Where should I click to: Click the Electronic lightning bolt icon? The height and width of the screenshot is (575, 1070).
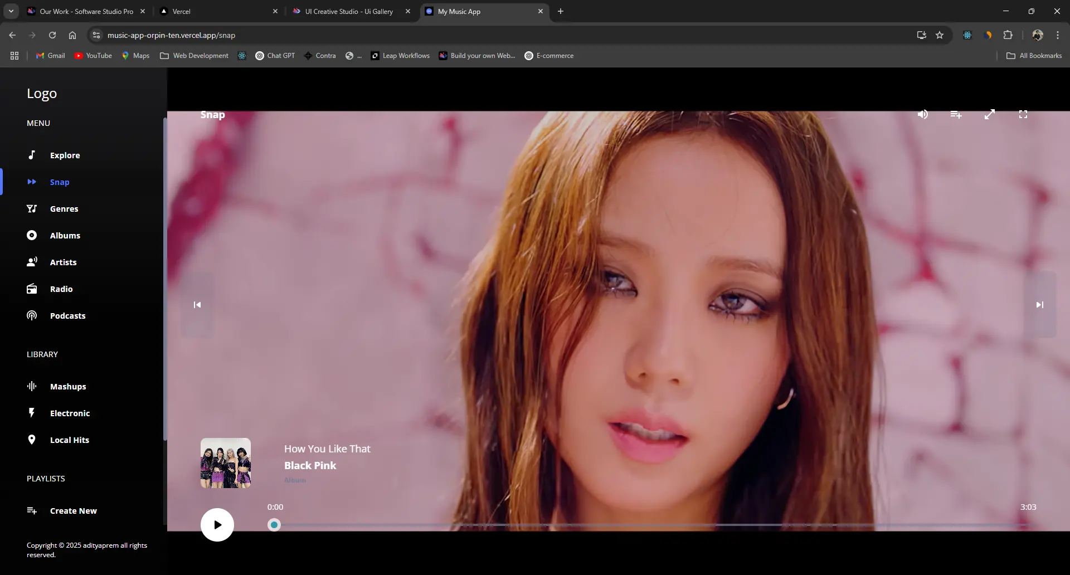(32, 413)
